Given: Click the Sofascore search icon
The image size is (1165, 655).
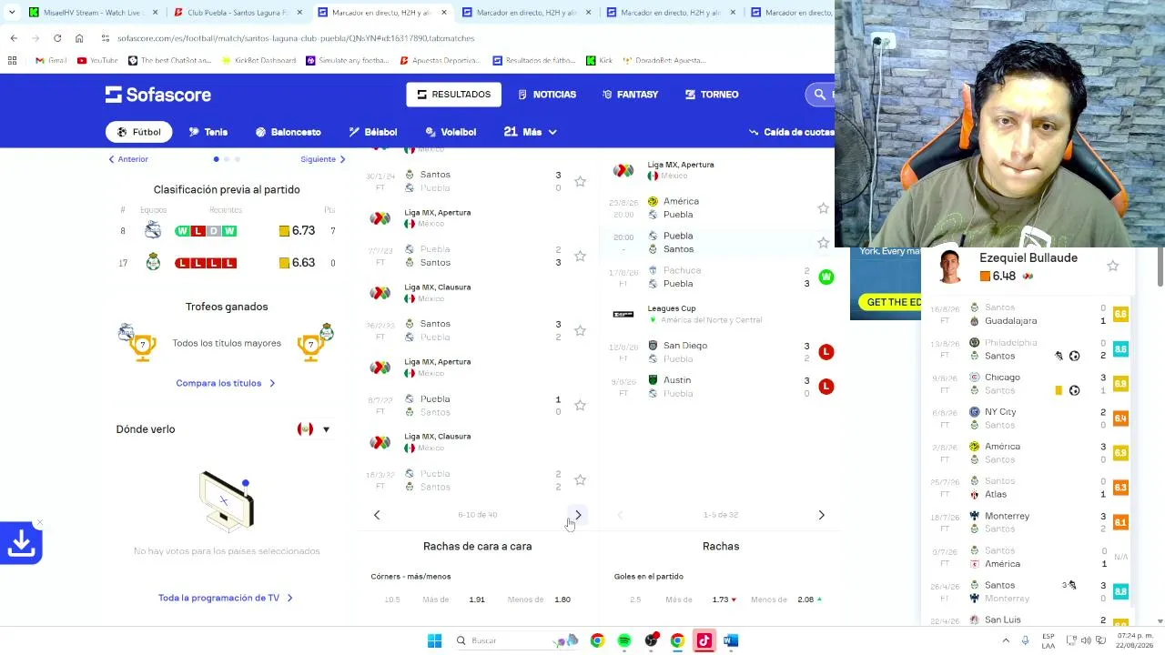Looking at the screenshot, I should point(819,95).
